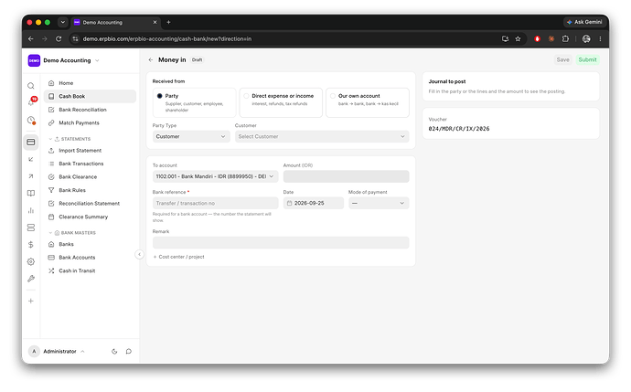631x392 pixels.
Task: Add Cost center / project link
Action: pos(178,257)
